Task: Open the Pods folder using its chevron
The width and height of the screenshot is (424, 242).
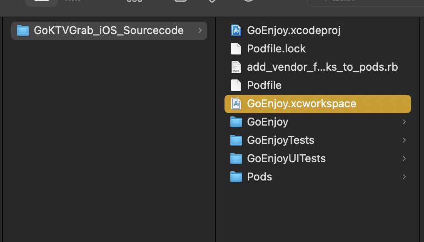Action: tap(404, 177)
